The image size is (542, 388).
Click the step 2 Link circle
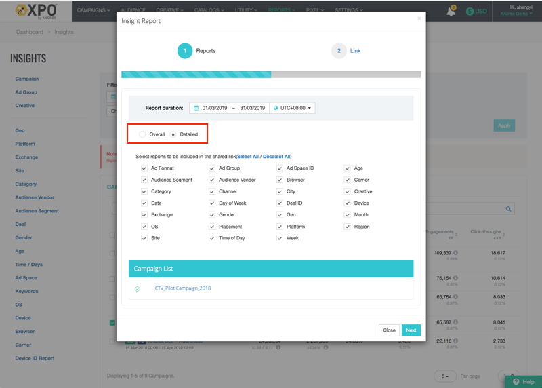click(339, 51)
